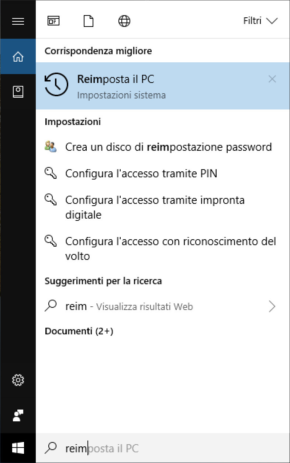Viewport: 290px width, 463px height.
Task: Click reim Visualizza risultati Web suggestion
Action: 129,306
